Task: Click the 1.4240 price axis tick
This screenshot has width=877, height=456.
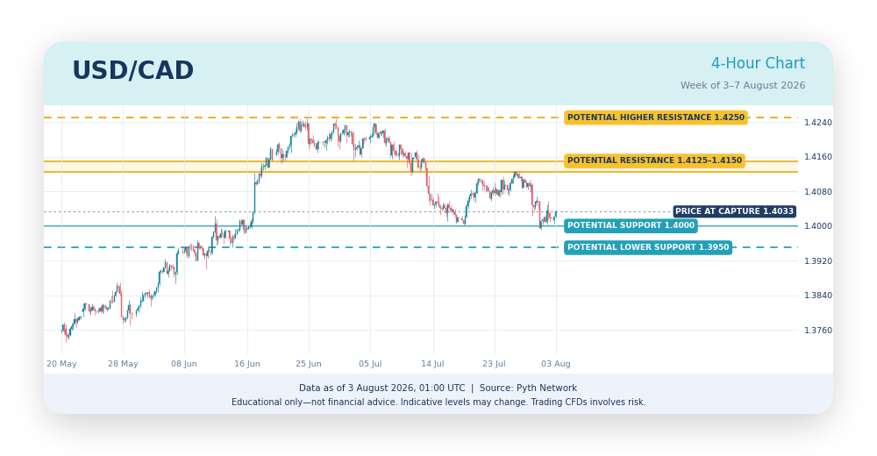Action: click(x=817, y=123)
